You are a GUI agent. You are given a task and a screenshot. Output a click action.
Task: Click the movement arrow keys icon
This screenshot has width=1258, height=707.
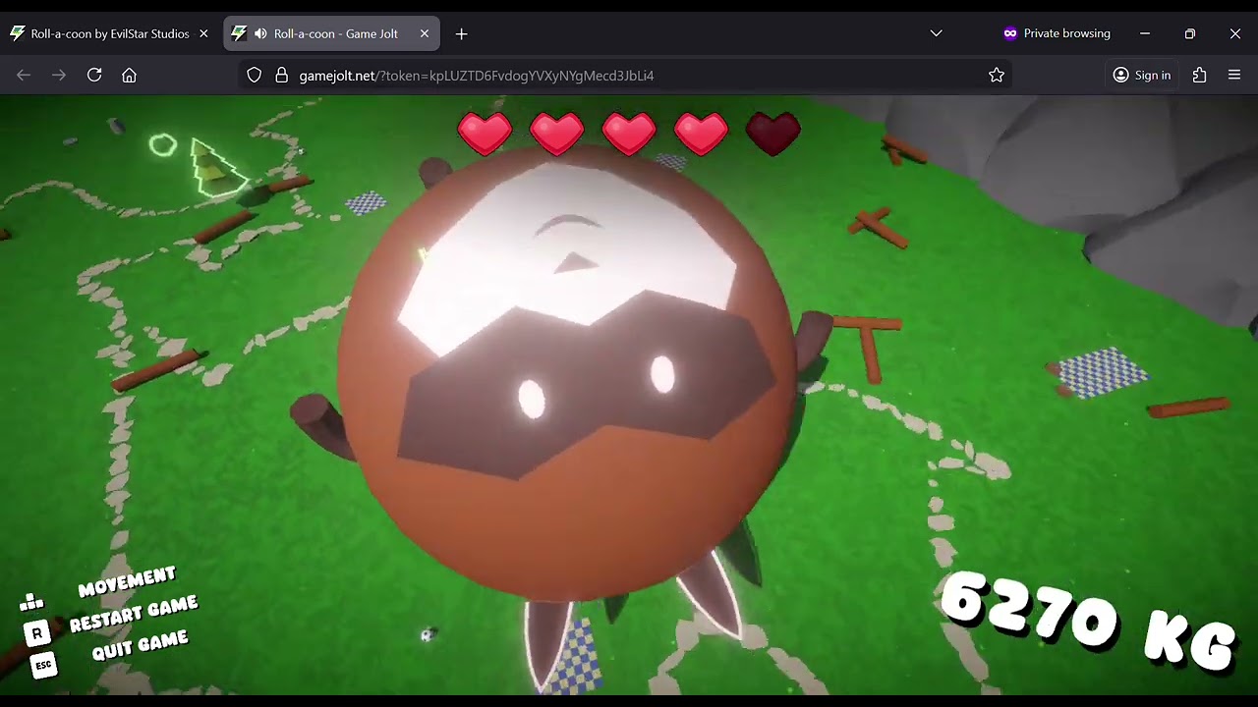[x=31, y=601]
